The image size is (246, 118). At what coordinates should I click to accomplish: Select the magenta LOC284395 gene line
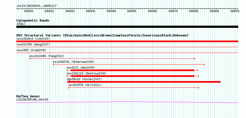tap(127, 102)
